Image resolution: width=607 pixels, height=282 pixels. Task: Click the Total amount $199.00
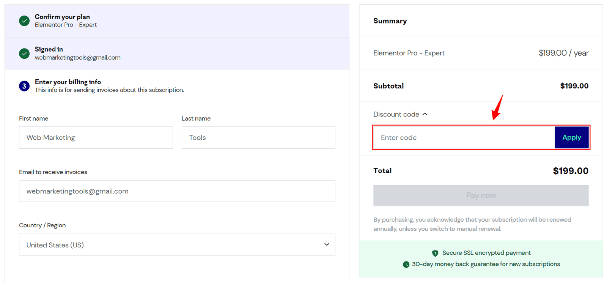tap(571, 171)
